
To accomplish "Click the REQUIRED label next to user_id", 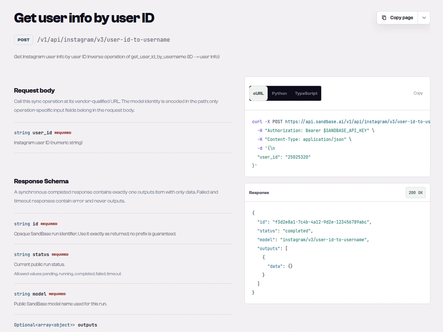I will (63, 133).
